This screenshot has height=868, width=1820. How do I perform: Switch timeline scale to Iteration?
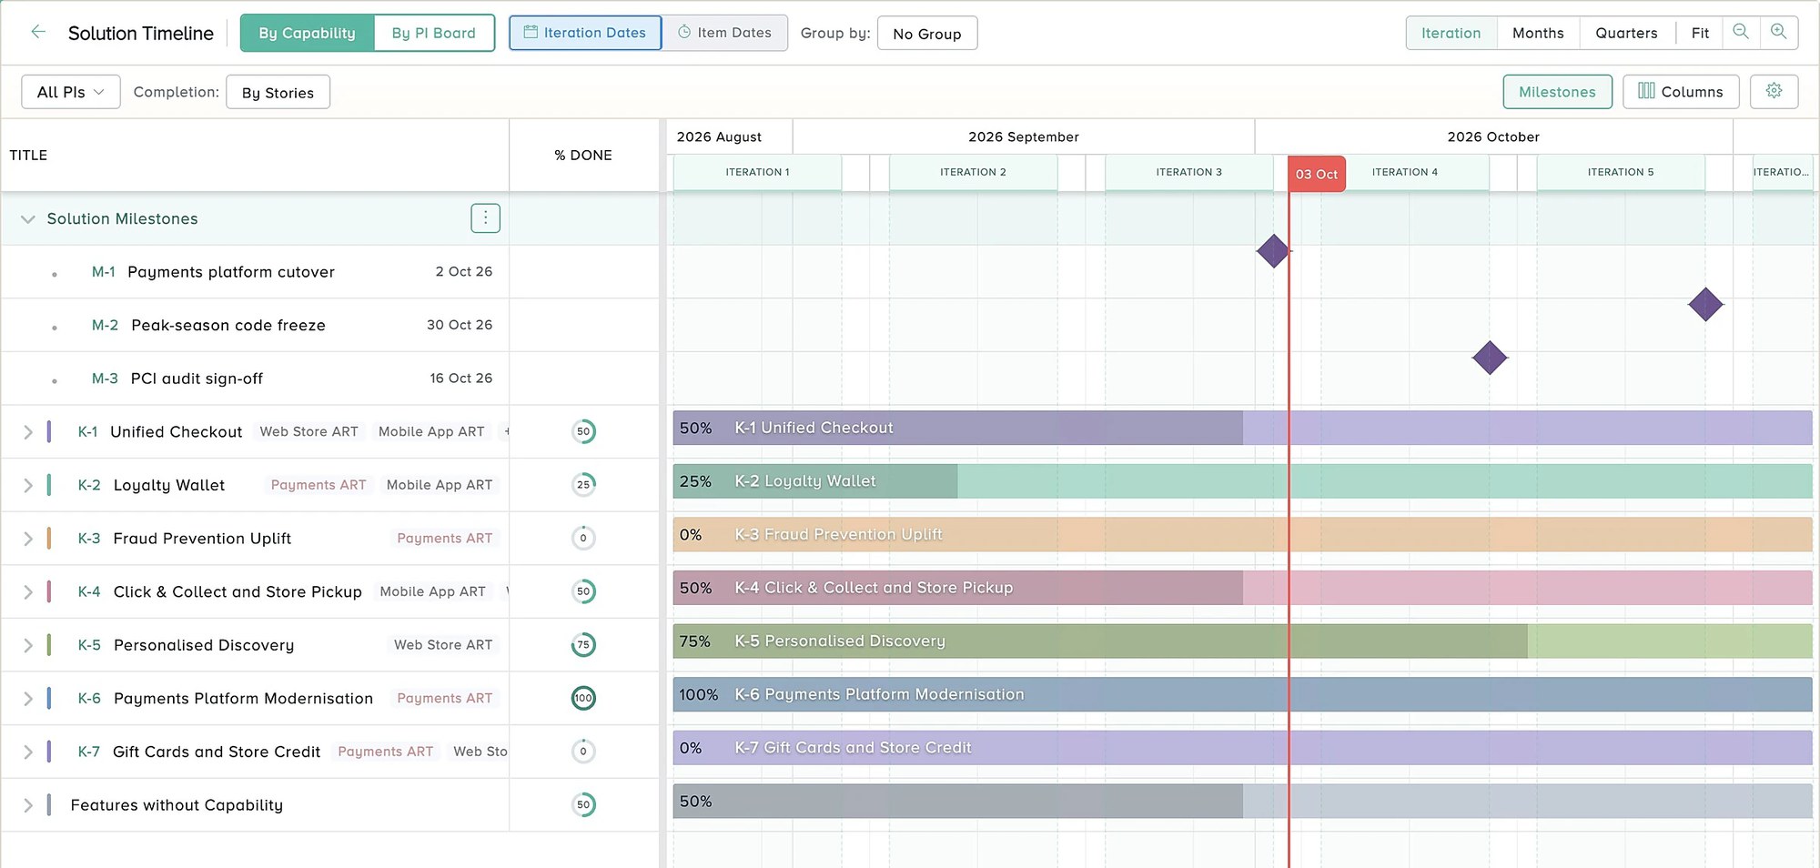[1451, 33]
